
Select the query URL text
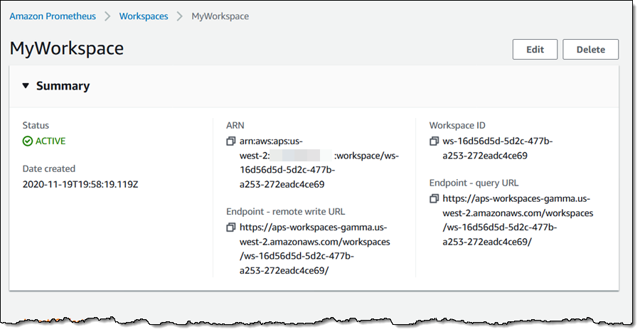coord(518,220)
